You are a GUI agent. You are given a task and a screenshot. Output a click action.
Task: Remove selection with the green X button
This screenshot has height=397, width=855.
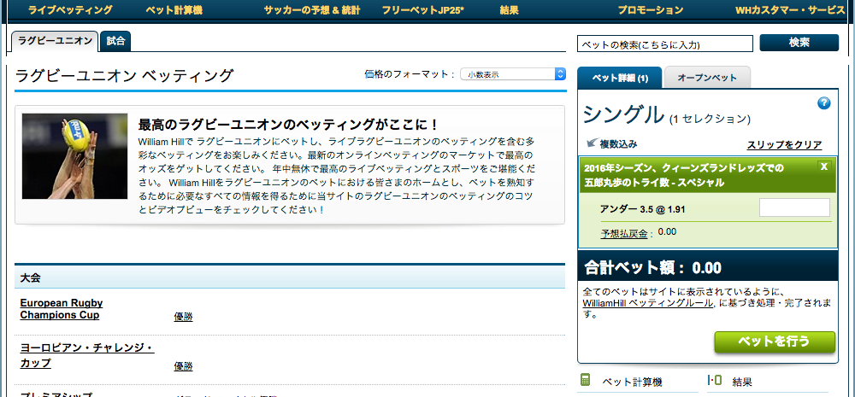pos(823,166)
